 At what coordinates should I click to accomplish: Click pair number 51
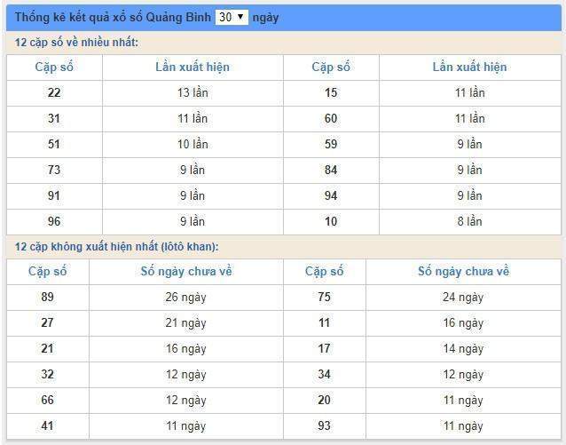(x=54, y=144)
